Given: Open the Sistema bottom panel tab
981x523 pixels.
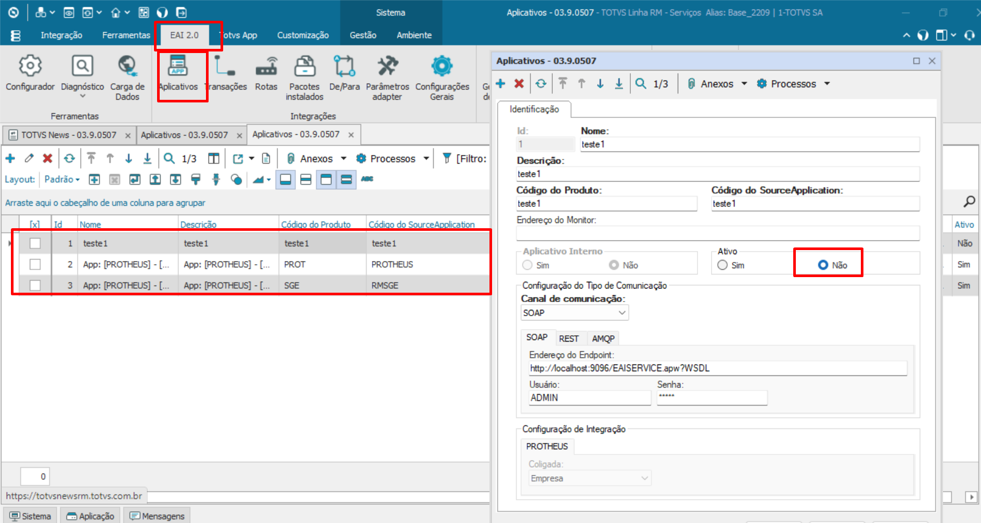Looking at the screenshot, I should 30,516.
